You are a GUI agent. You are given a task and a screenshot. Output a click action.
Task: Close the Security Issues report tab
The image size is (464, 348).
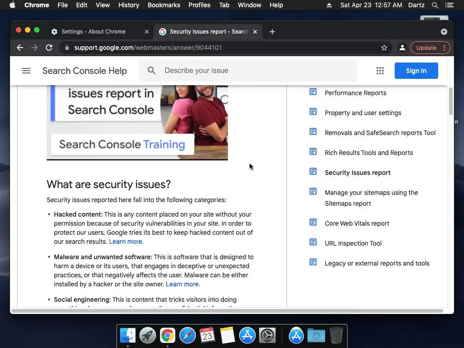click(x=255, y=32)
